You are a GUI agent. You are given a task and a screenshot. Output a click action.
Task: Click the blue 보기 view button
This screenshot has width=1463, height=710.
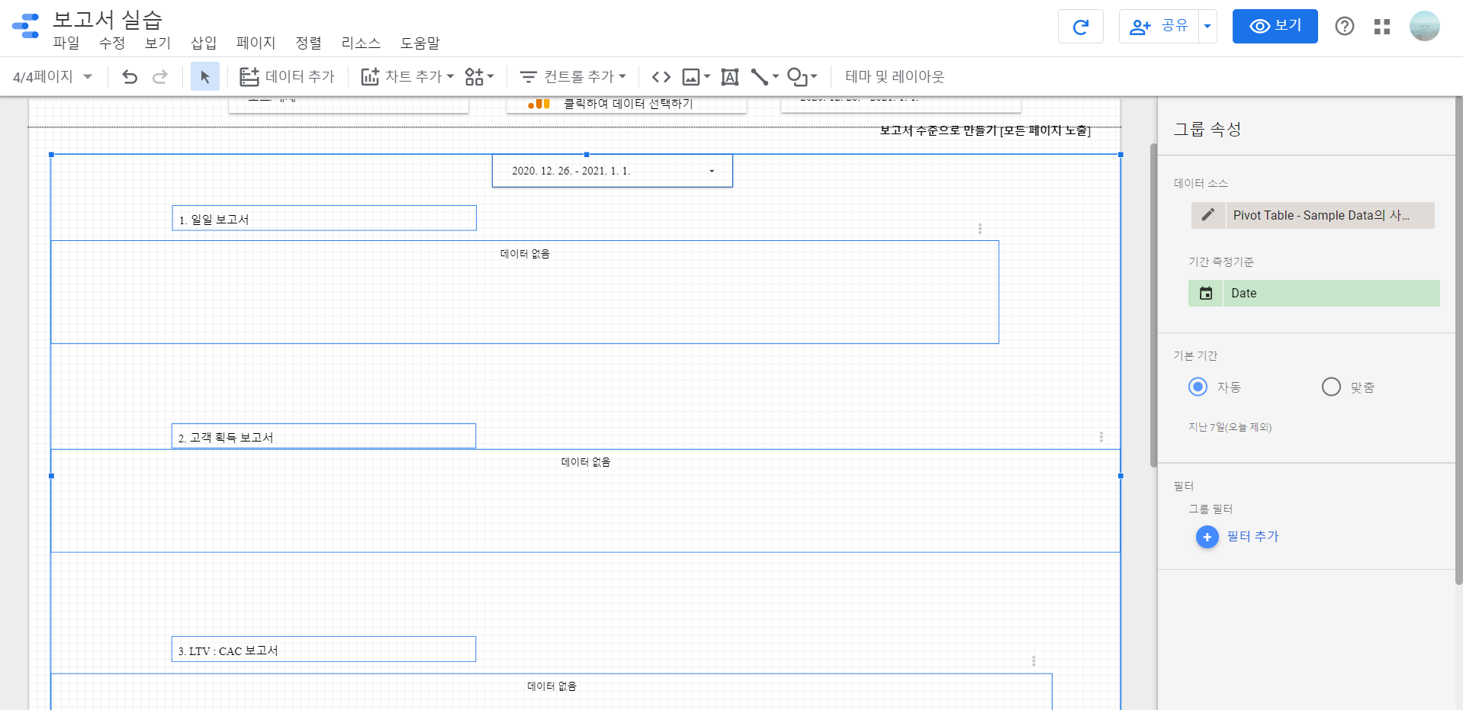point(1275,27)
